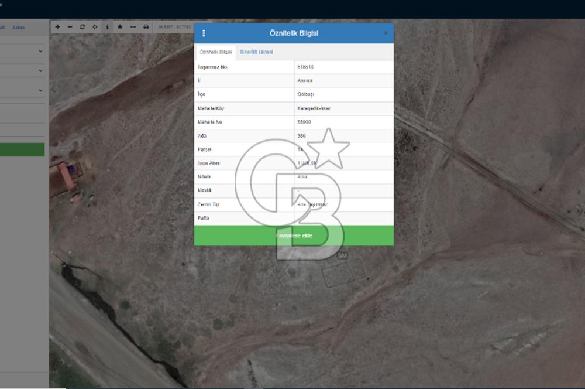Zoom in with the plus icon
The height and width of the screenshot is (389, 585).
tap(57, 27)
